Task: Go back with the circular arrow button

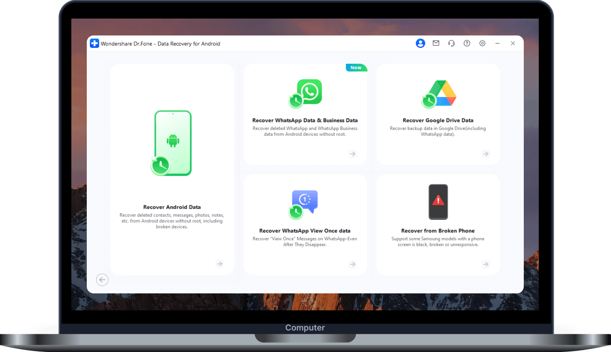Action: [102, 280]
